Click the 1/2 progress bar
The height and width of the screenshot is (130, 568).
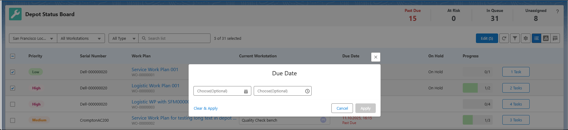477,88
